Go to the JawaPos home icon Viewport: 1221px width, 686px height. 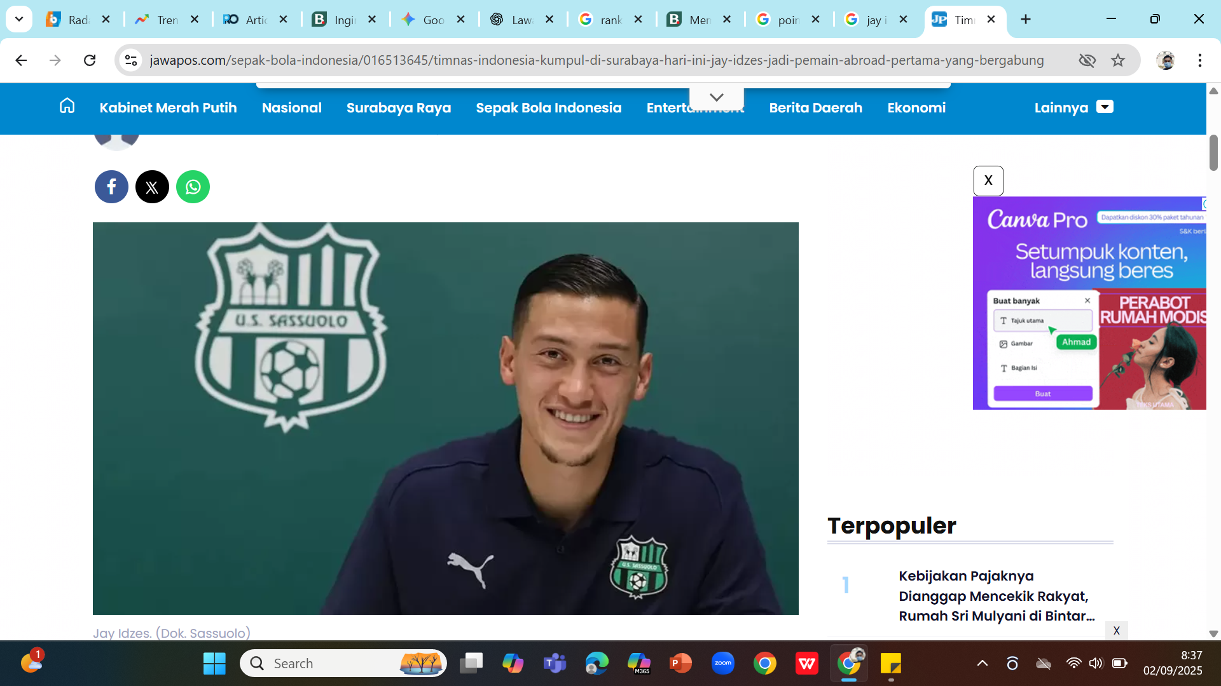click(67, 106)
